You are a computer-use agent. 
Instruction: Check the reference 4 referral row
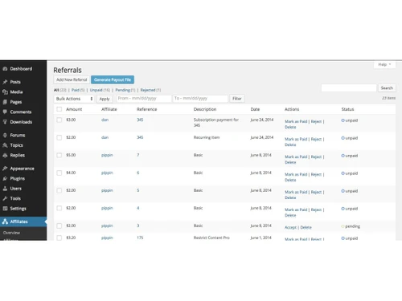(59, 208)
